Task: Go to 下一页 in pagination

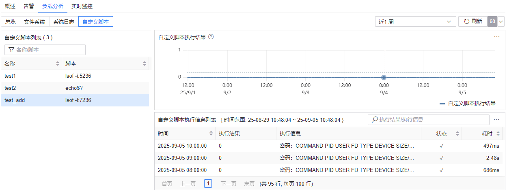Action: pyautogui.click(x=229, y=184)
